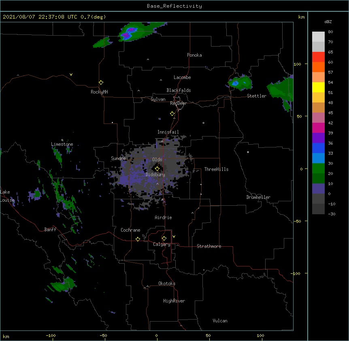
Task: Pick the magenta swatch between 42 and 39
Action: [318, 128]
